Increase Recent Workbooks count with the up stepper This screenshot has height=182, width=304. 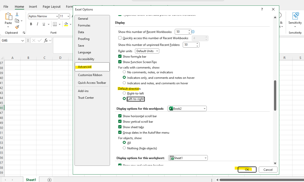(189, 30)
